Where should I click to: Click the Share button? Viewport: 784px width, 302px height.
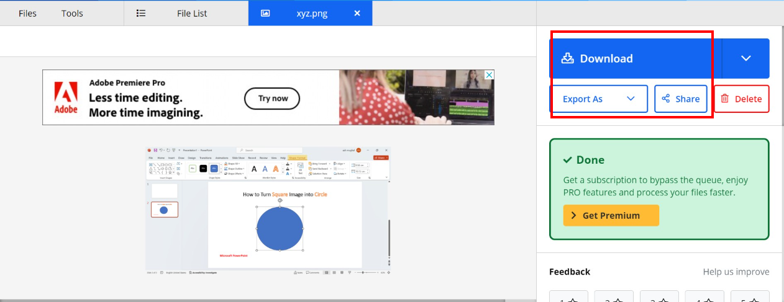(681, 99)
